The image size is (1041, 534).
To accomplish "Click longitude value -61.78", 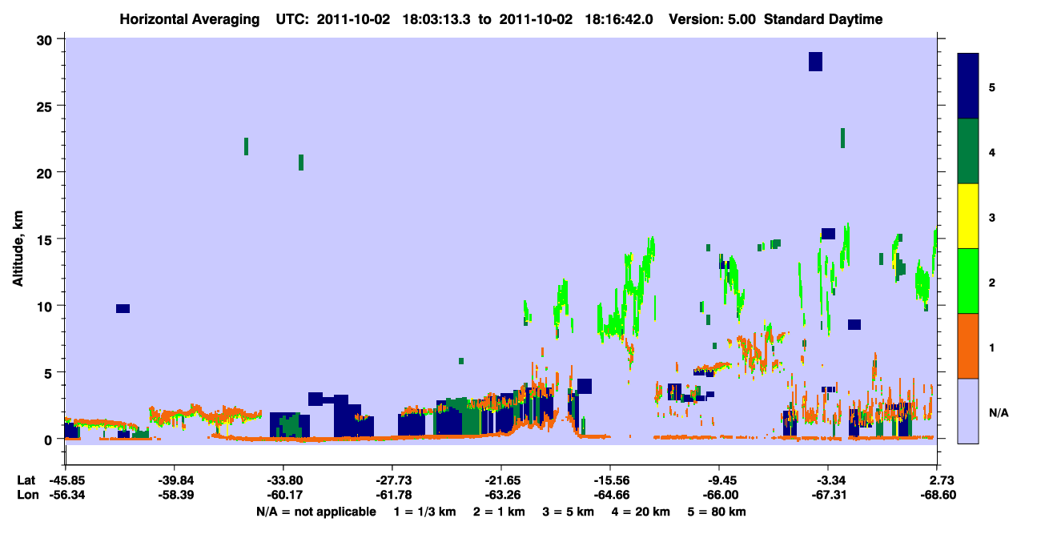I will point(392,495).
